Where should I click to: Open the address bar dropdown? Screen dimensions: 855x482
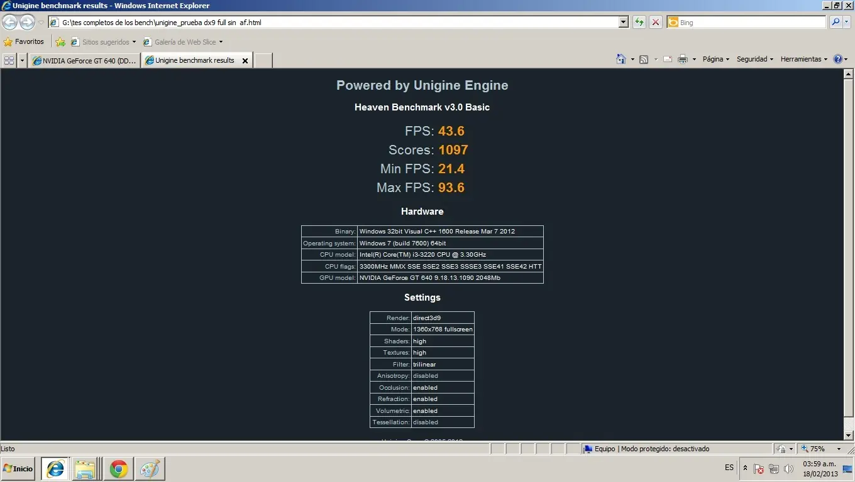624,22
